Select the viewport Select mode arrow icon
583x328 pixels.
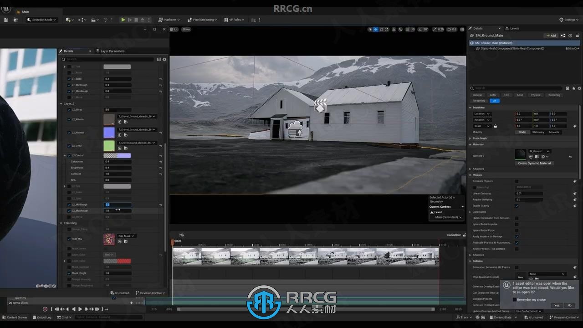(x=370, y=29)
